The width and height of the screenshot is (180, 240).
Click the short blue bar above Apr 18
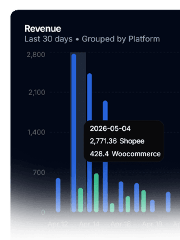click(152, 206)
